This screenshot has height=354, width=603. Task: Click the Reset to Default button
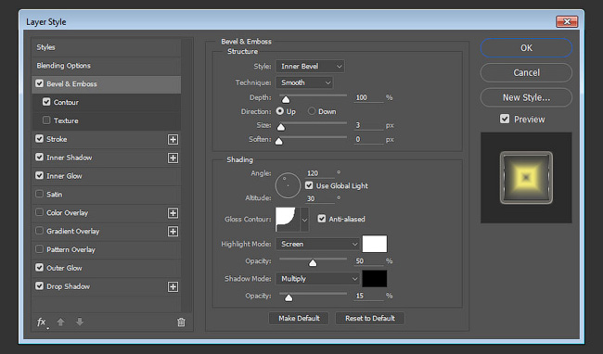pos(369,318)
